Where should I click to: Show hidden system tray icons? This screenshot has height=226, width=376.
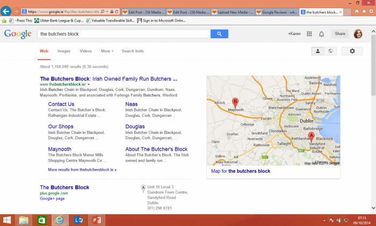324,220
